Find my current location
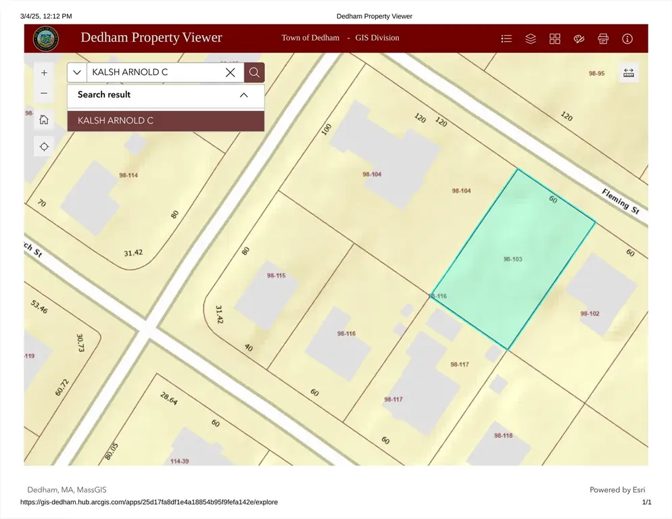 [x=44, y=146]
